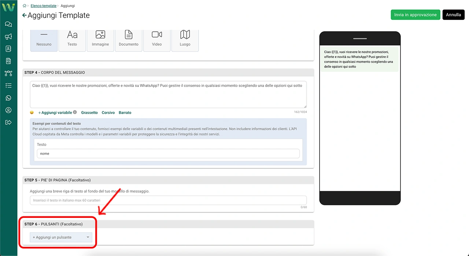Viewport: 469px width, 256px height.
Task: Open the checklist tasks sidebar icon
Action: point(8,85)
